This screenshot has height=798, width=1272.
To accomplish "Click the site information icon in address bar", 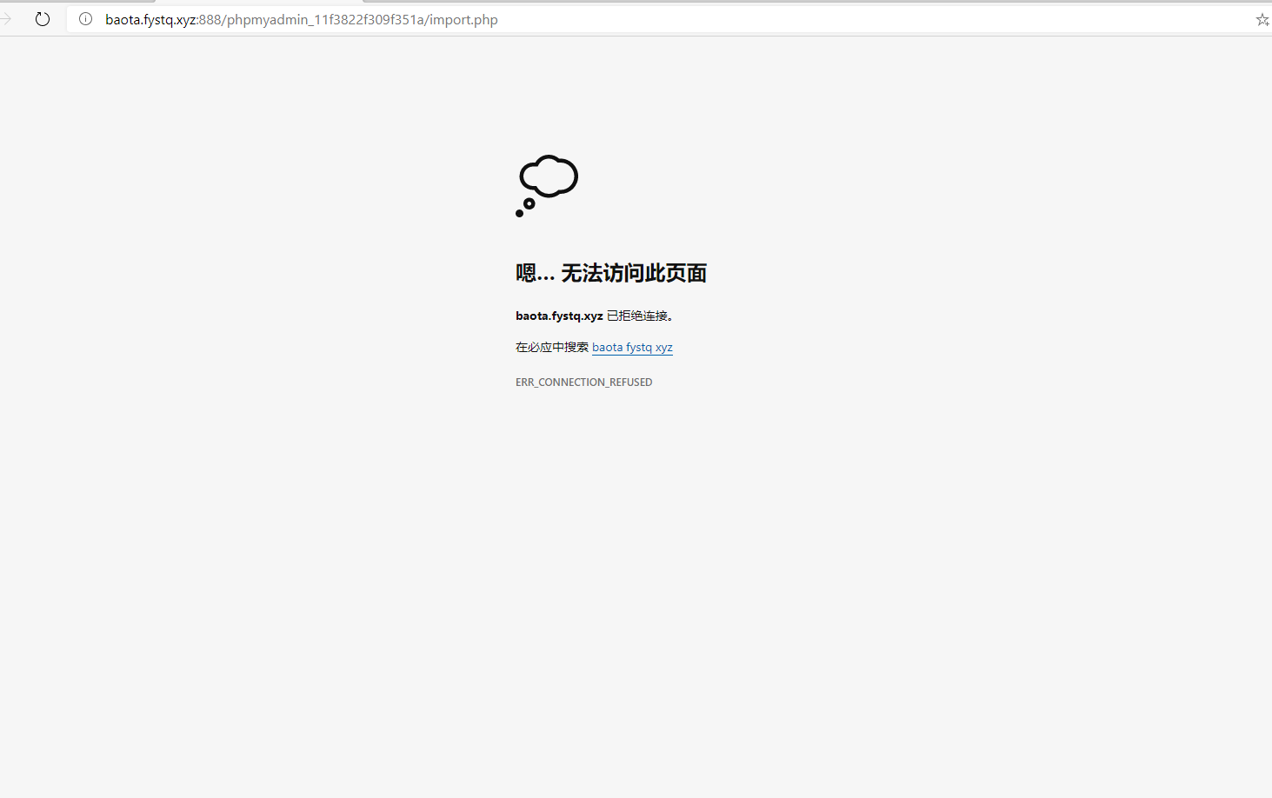I will 86,19.
